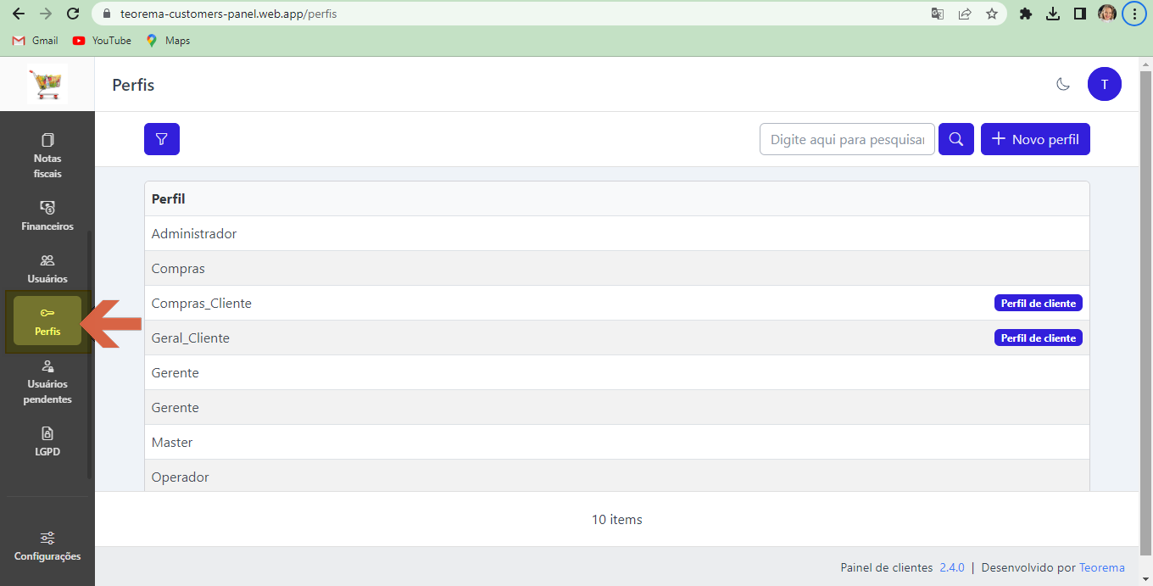The image size is (1153, 586).
Task: Open Maps bookmark
Action: (168, 41)
